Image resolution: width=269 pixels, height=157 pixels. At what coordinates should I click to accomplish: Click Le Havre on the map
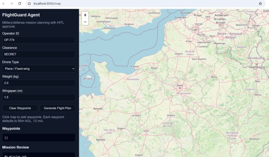tap(134, 66)
